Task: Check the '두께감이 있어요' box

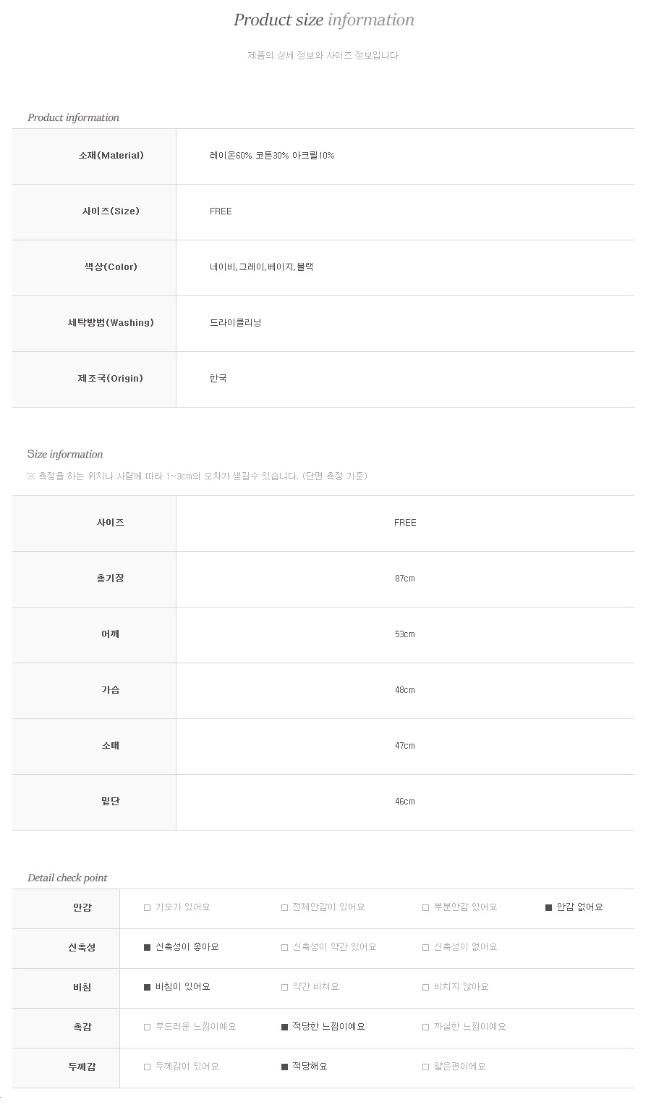Action: point(148,1067)
